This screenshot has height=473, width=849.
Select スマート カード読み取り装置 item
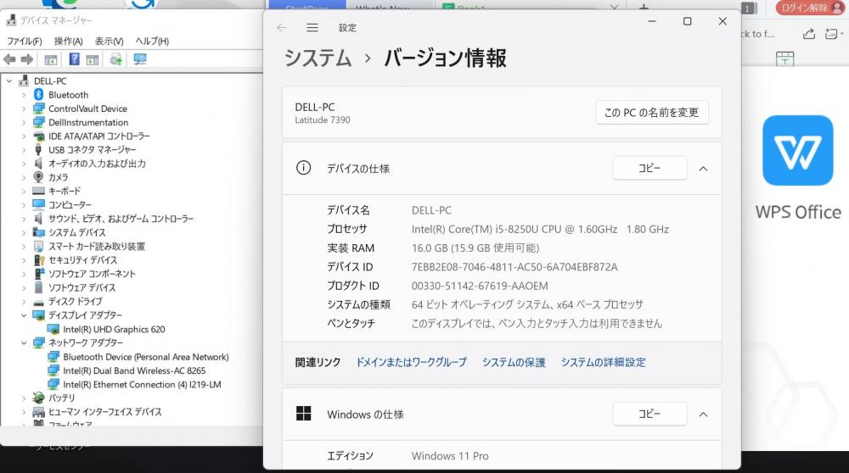97,247
